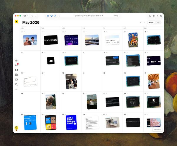Go to the next month arrow
The width and height of the screenshot is (177, 146).
tap(144, 22)
